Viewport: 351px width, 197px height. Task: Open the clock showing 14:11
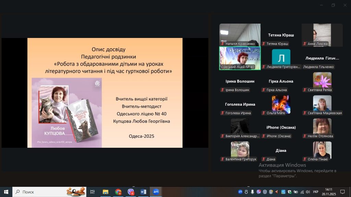329,192
